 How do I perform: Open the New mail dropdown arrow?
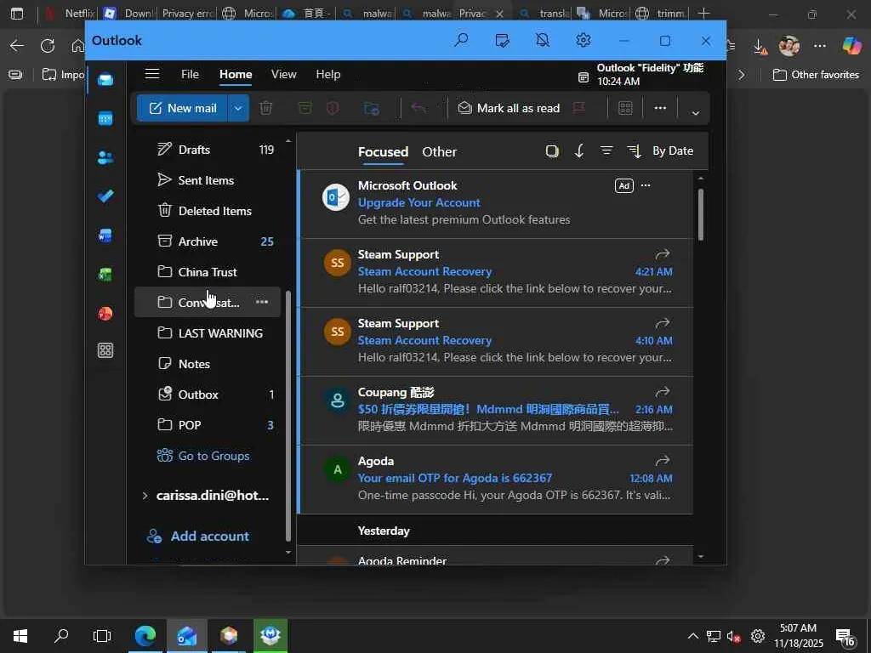click(238, 108)
